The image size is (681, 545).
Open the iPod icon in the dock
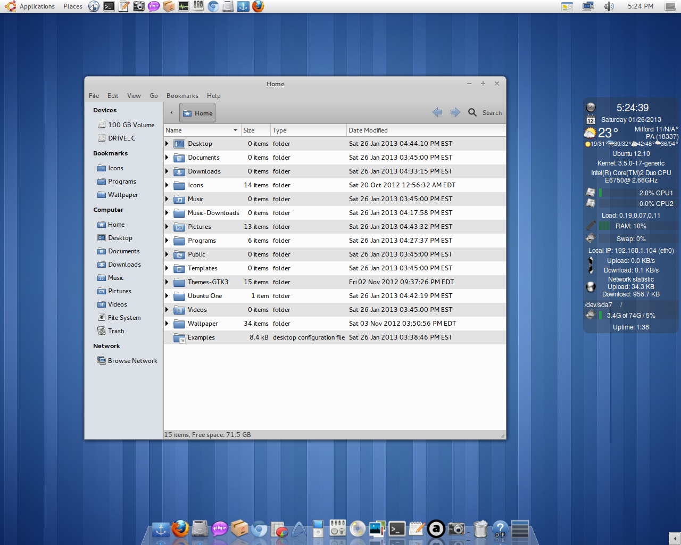[x=318, y=529]
